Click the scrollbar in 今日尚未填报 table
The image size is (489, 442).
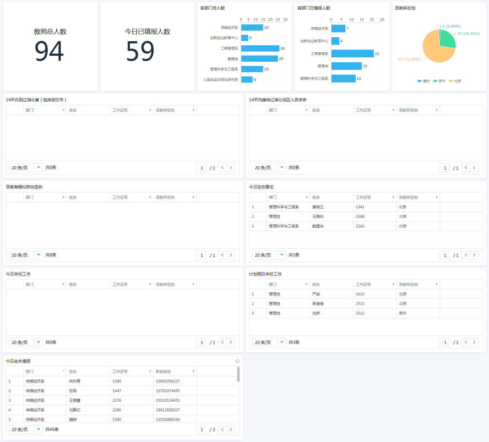click(x=238, y=374)
